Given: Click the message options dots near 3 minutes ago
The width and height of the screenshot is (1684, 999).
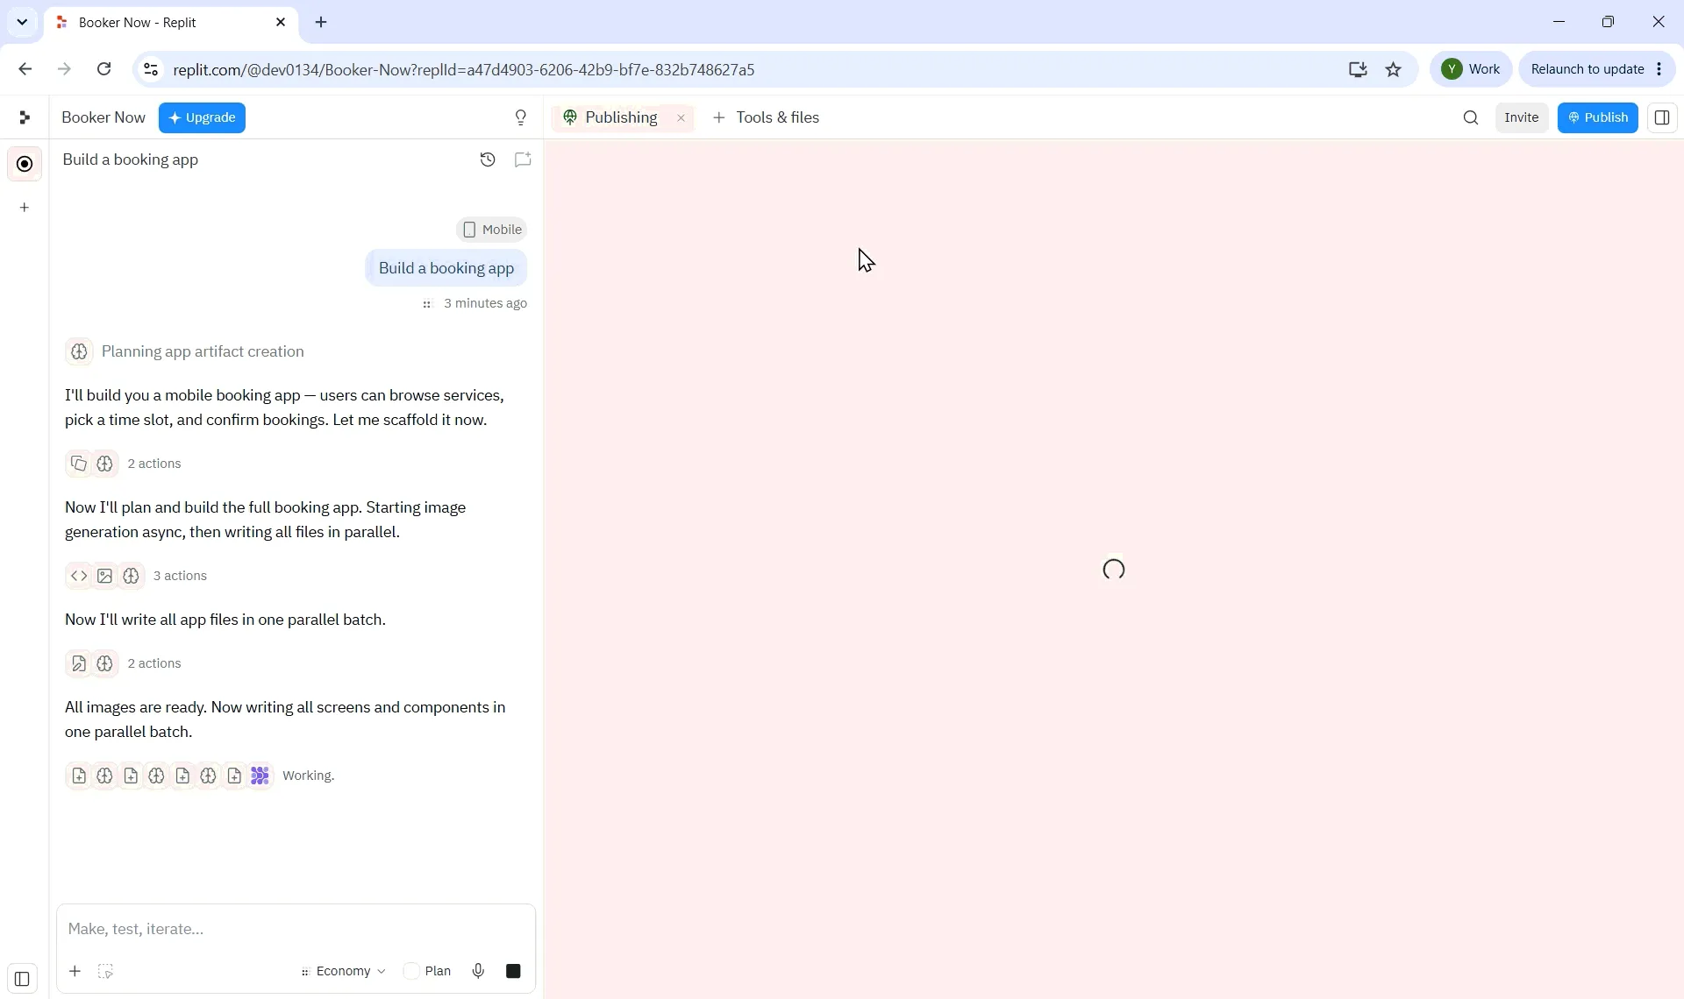Looking at the screenshot, I should click(427, 304).
